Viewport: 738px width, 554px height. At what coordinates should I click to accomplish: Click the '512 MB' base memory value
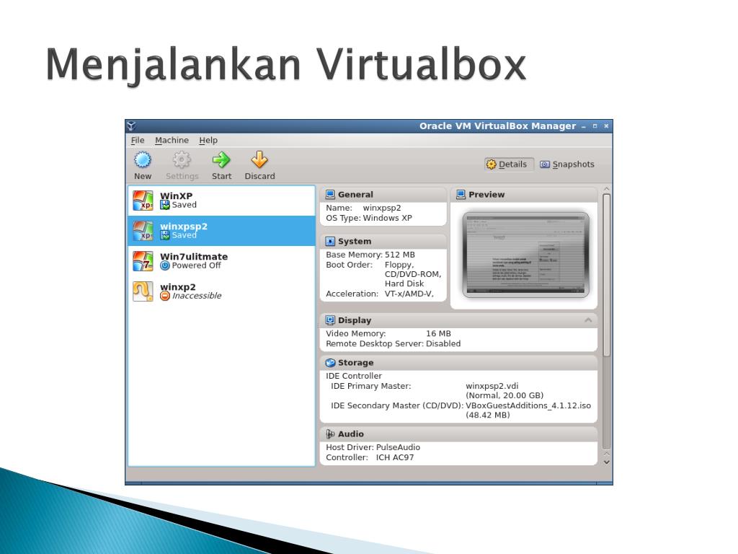(x=399, y=255)
